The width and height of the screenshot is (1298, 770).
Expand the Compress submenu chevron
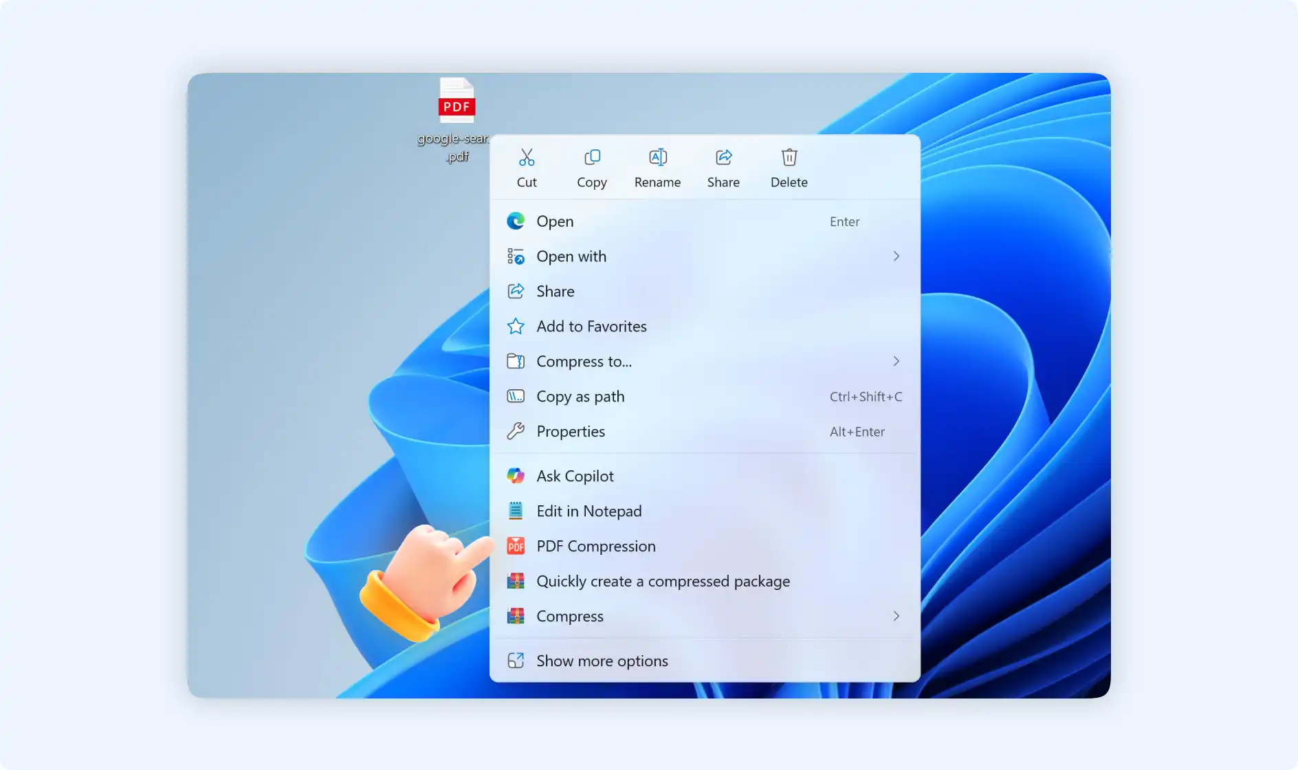896,616
